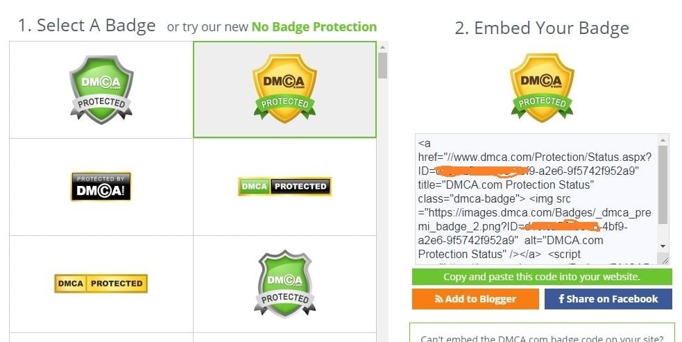Click the Facebook logo on share button

(561, 299)
